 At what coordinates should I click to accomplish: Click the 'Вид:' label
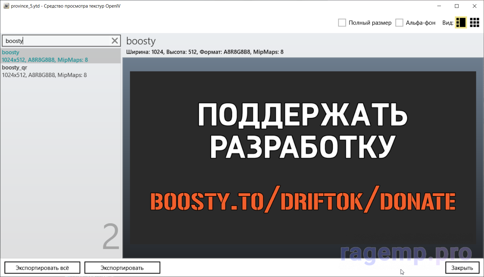(x=448, y=23)
